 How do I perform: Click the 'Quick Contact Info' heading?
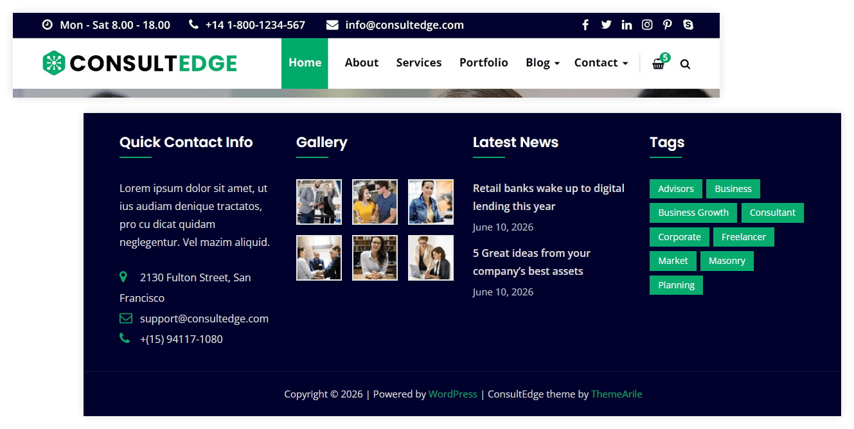tap(186, 143)
